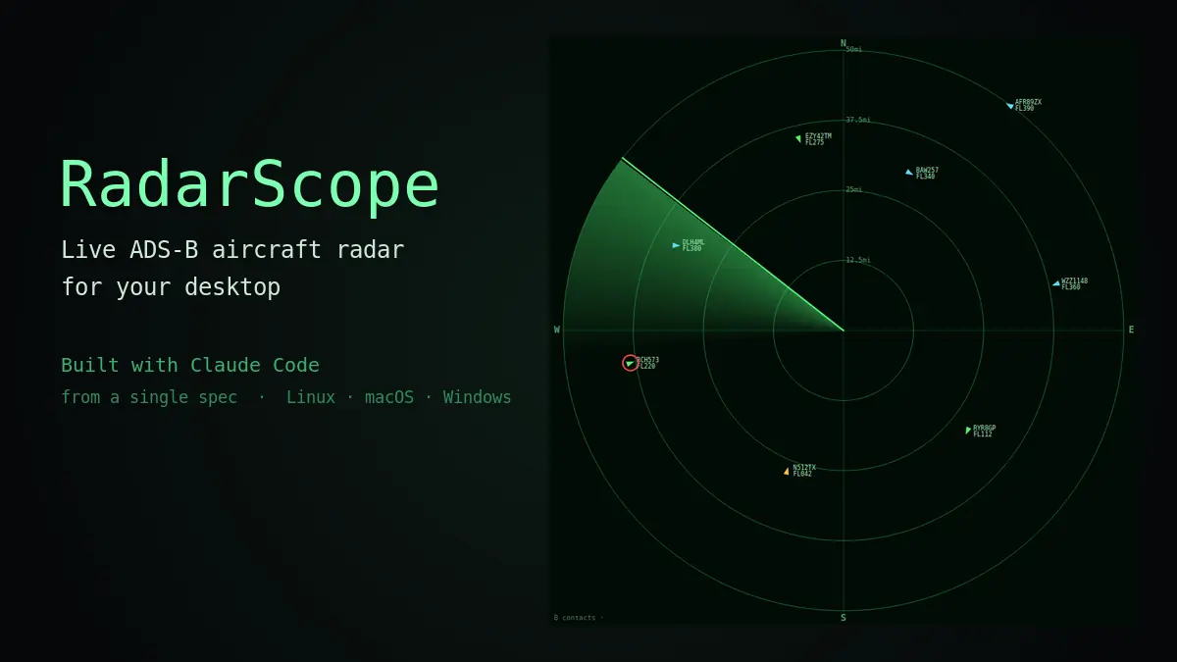
Task: Click the S compass marker
Action: [x=844, y=618]
